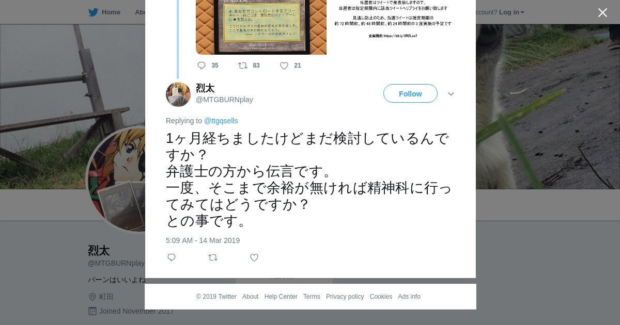The width and height of the screenshot is (620, 325).
Task: Close the tweet overlay with X
Action: (602, 13)
